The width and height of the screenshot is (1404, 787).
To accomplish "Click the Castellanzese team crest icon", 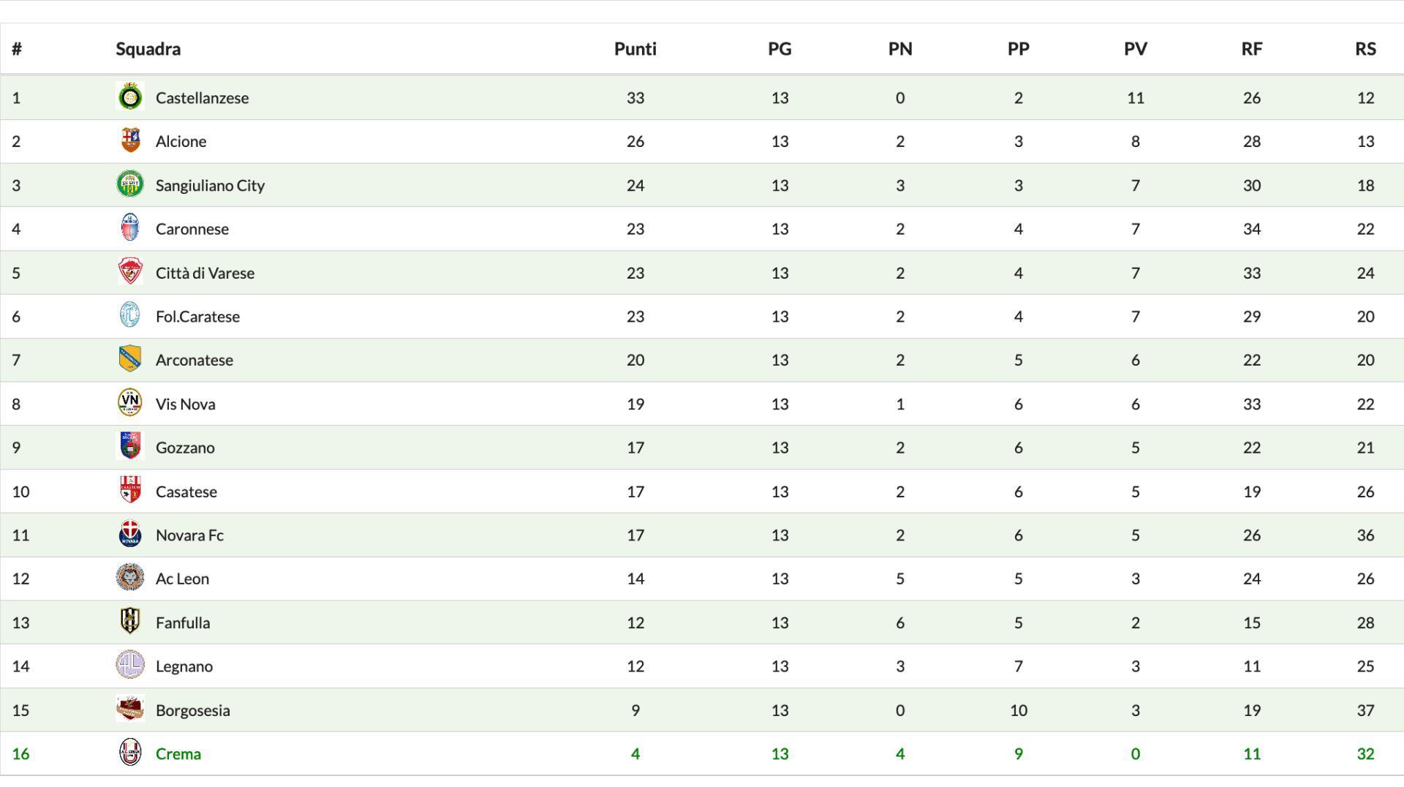I will (130, 97).
